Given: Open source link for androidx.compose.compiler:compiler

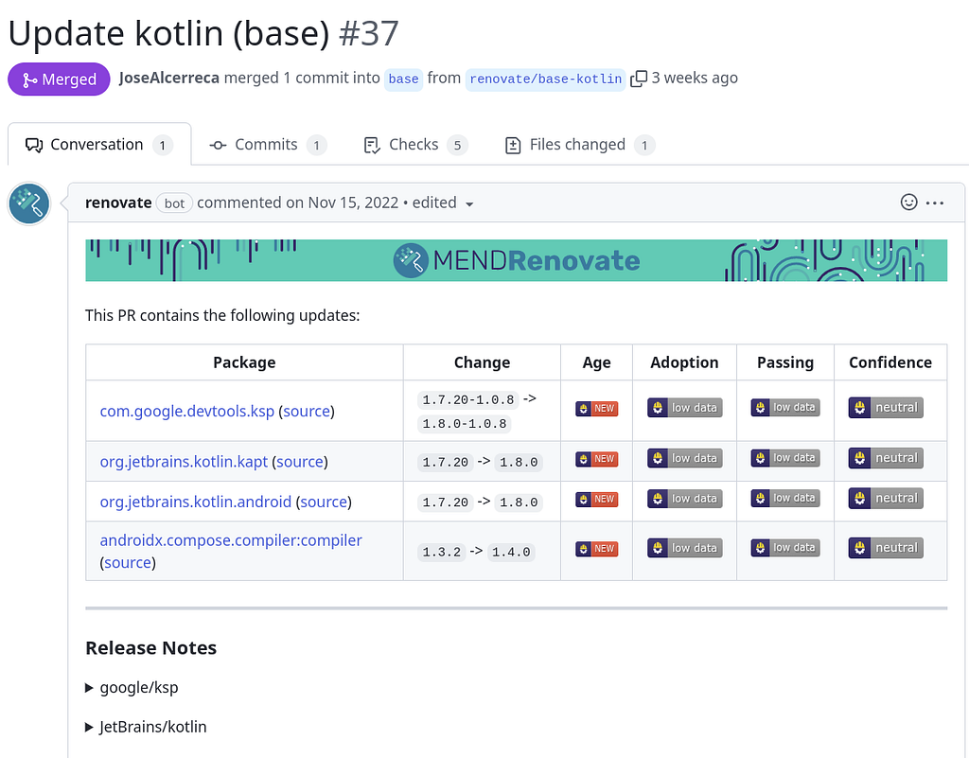Looking at the screenshot, I should point(128,563).
